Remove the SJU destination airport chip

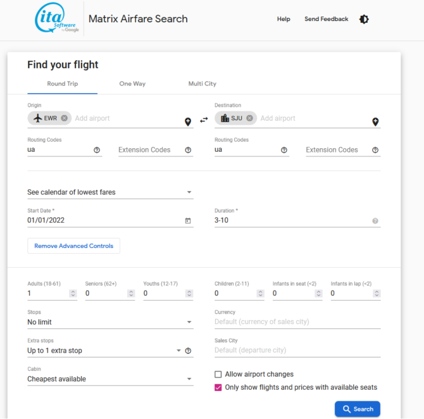250,118
